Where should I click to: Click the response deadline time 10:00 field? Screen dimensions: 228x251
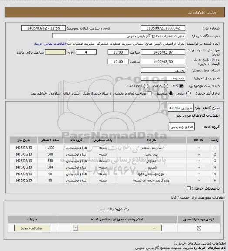(x=118, y=52)
